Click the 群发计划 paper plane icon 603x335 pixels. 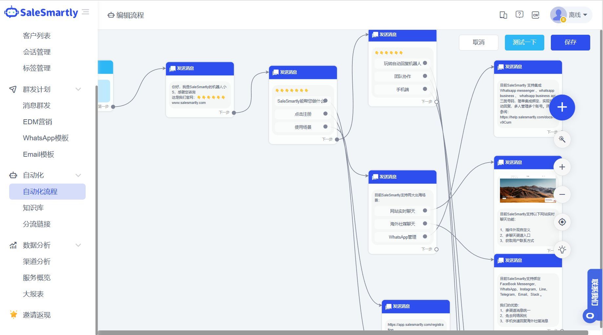pyautogui.click(x=13, y=89)
